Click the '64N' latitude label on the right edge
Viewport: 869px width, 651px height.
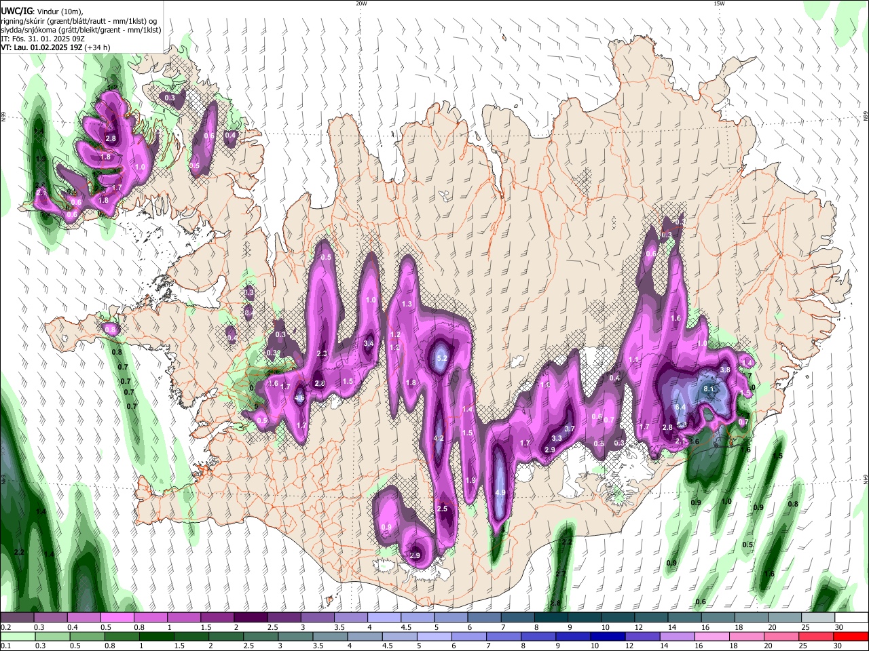(x=866, y=479)
